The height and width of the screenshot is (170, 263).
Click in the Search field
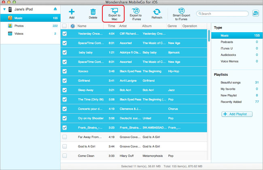point(223,14)
